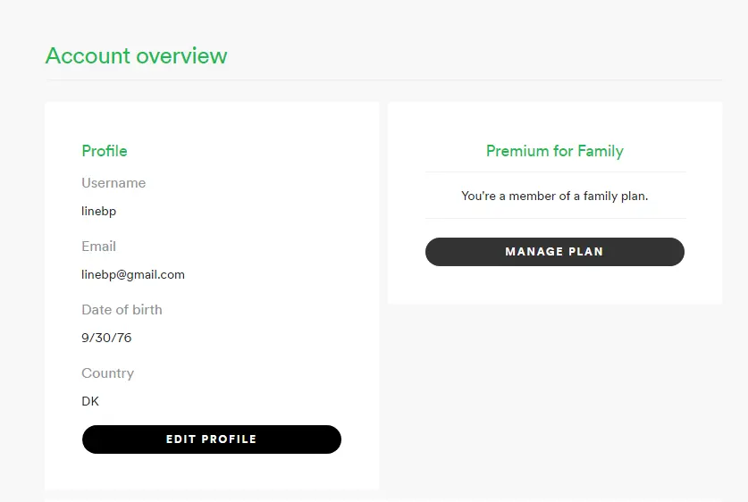
Task: Click the Edit Profile button
Action: click(211, 439)
